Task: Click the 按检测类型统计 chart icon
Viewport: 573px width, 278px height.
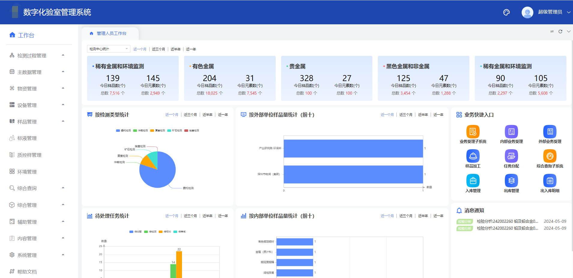Action: click(90, 115)
